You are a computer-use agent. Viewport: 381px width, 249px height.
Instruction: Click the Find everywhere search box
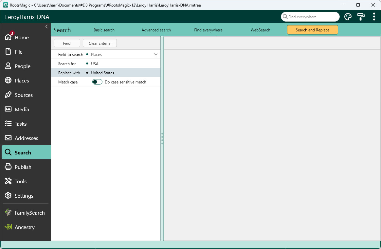[310, 17]
